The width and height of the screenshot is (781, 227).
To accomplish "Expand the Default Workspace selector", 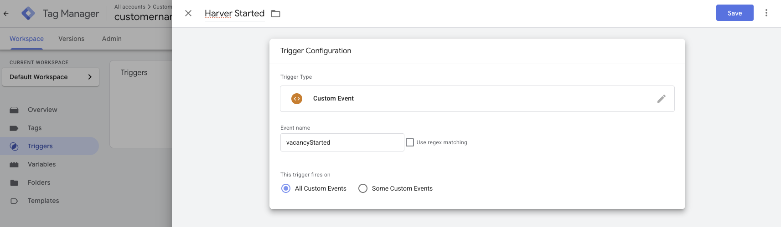I will click(x=51, y=77).
